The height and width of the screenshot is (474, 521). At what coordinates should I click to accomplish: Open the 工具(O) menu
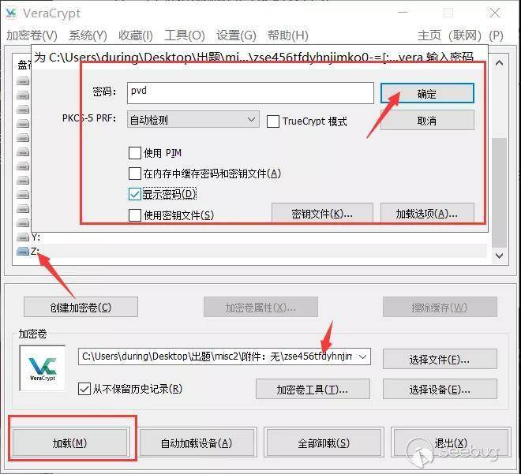click(x=185, y=35)
